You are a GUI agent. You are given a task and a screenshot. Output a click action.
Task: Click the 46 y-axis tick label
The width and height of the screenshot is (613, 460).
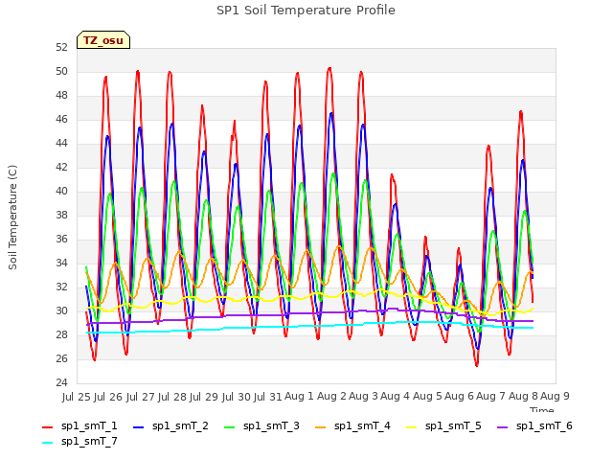click(61, 119)
